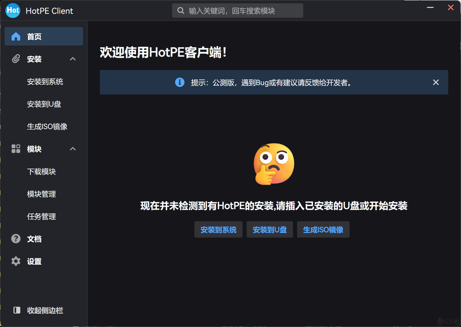Click the question mark docs icon
The width and height of the screenshot is (461, 327).
pos(16,239)
